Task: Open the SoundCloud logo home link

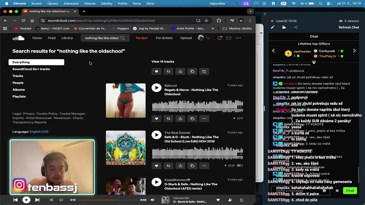Action: pyautogui.click(x=18, y=38)
